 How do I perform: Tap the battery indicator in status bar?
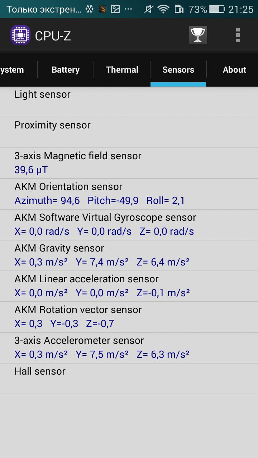point(217,9)
